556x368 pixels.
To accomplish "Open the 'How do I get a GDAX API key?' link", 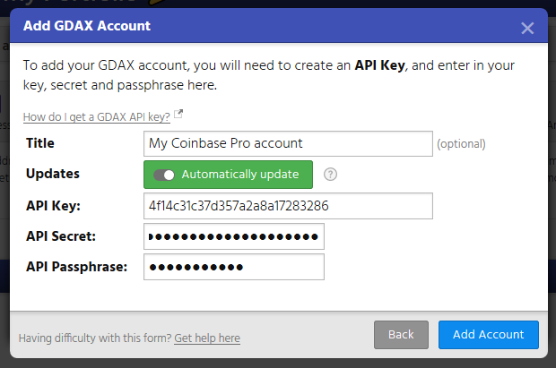I will coord(97,116).
